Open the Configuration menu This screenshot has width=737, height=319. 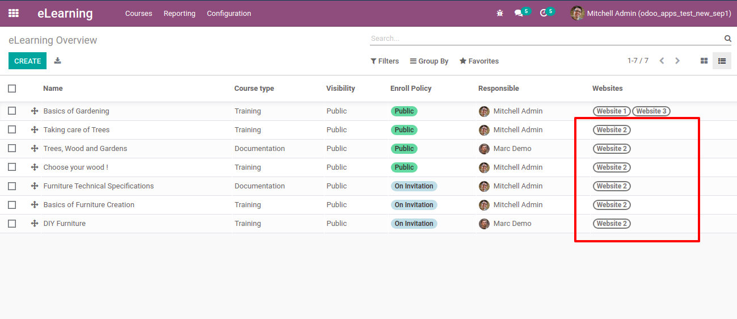(x=229, y=14)
